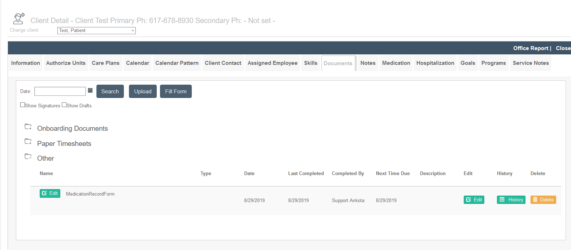Open the Notes tab
Image resolution: width=571 pixels, height=250 pixels.
click(x=368, y=63)
